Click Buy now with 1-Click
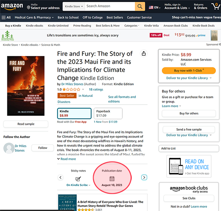 (189, 70)
